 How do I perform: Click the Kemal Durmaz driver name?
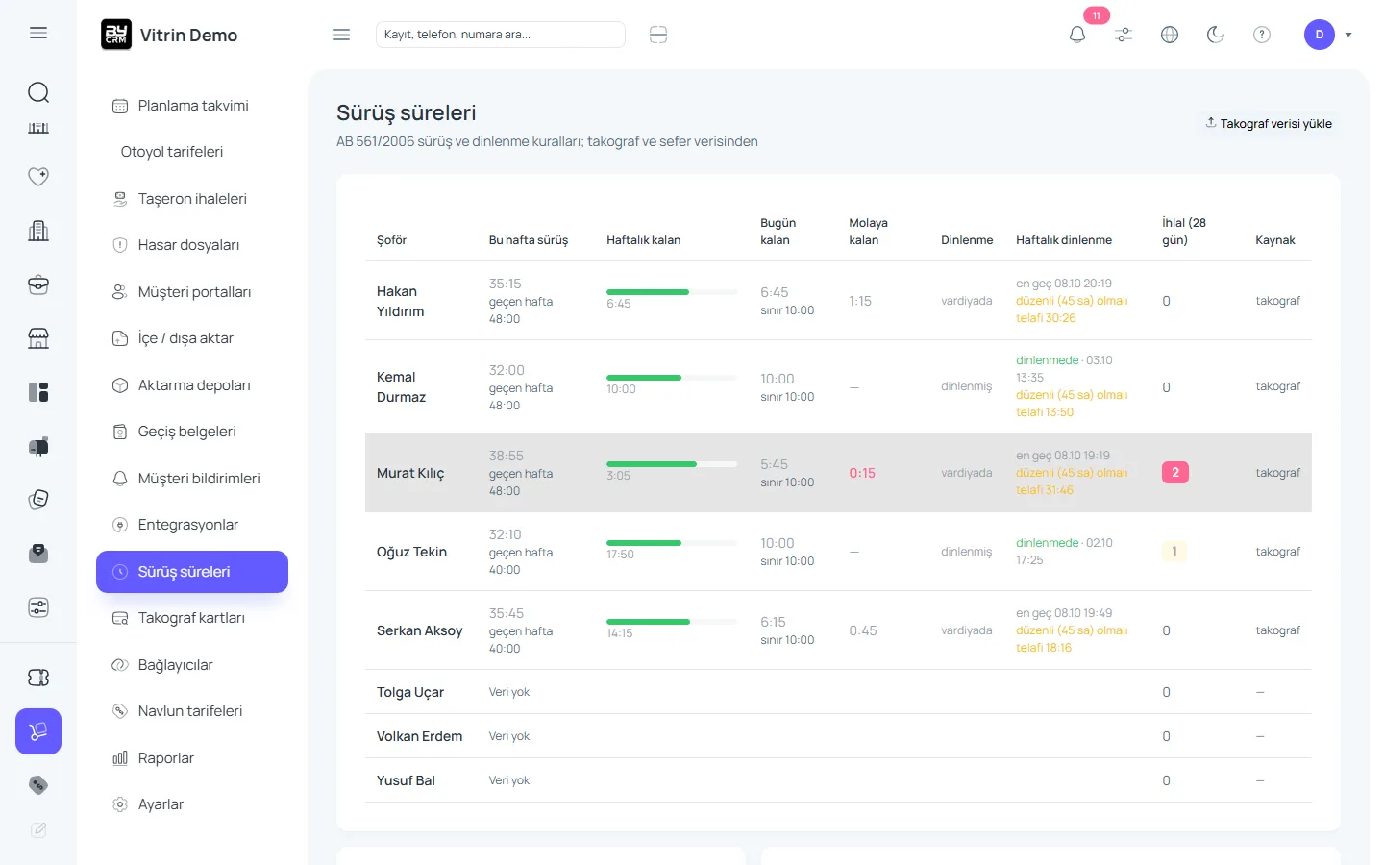pyautogui.click(x=402, y=386)
